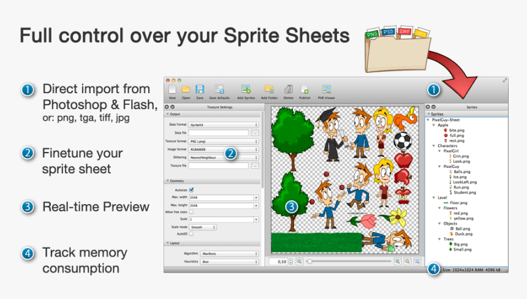The image size is (527, 299).
Task: Close the Texture Settings panel
Action: (x=167, y=107)
